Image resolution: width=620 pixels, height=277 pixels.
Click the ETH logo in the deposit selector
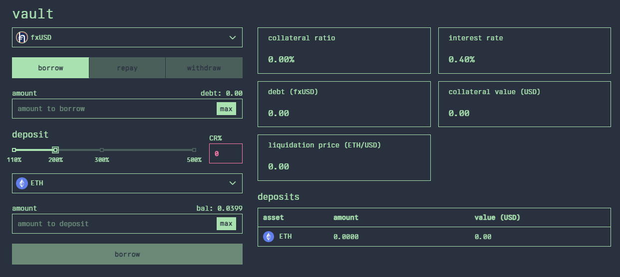(21, 183)
